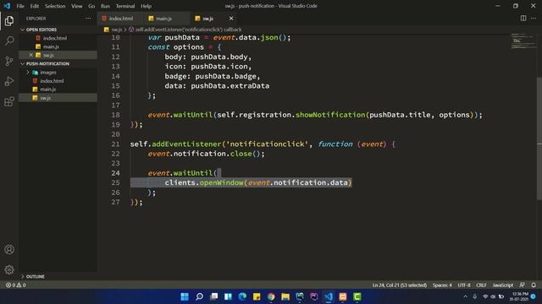Open the Search view in activity bar
Image resolution: width=542 pixels, height=304 pixels.
[x=9, y=41]
